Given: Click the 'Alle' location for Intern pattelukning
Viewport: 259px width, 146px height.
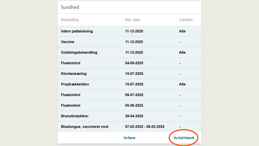Looking at the screenshot, I should tap(182, 31).
